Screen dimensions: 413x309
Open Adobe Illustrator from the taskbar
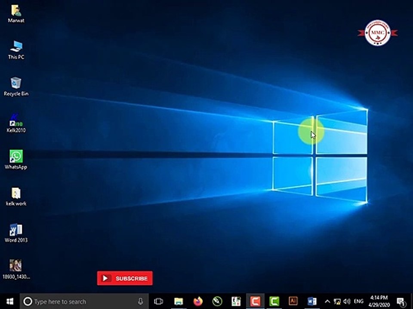(293, 301)
